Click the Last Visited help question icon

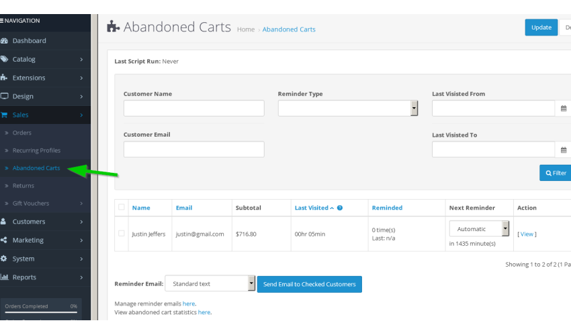point(339,208)
